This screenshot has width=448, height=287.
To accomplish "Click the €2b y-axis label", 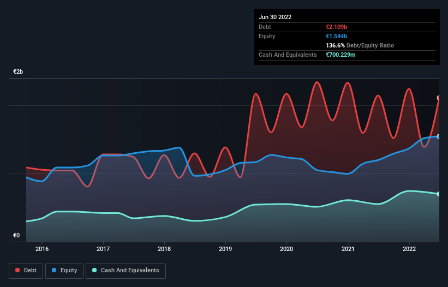I will [18, 71].
